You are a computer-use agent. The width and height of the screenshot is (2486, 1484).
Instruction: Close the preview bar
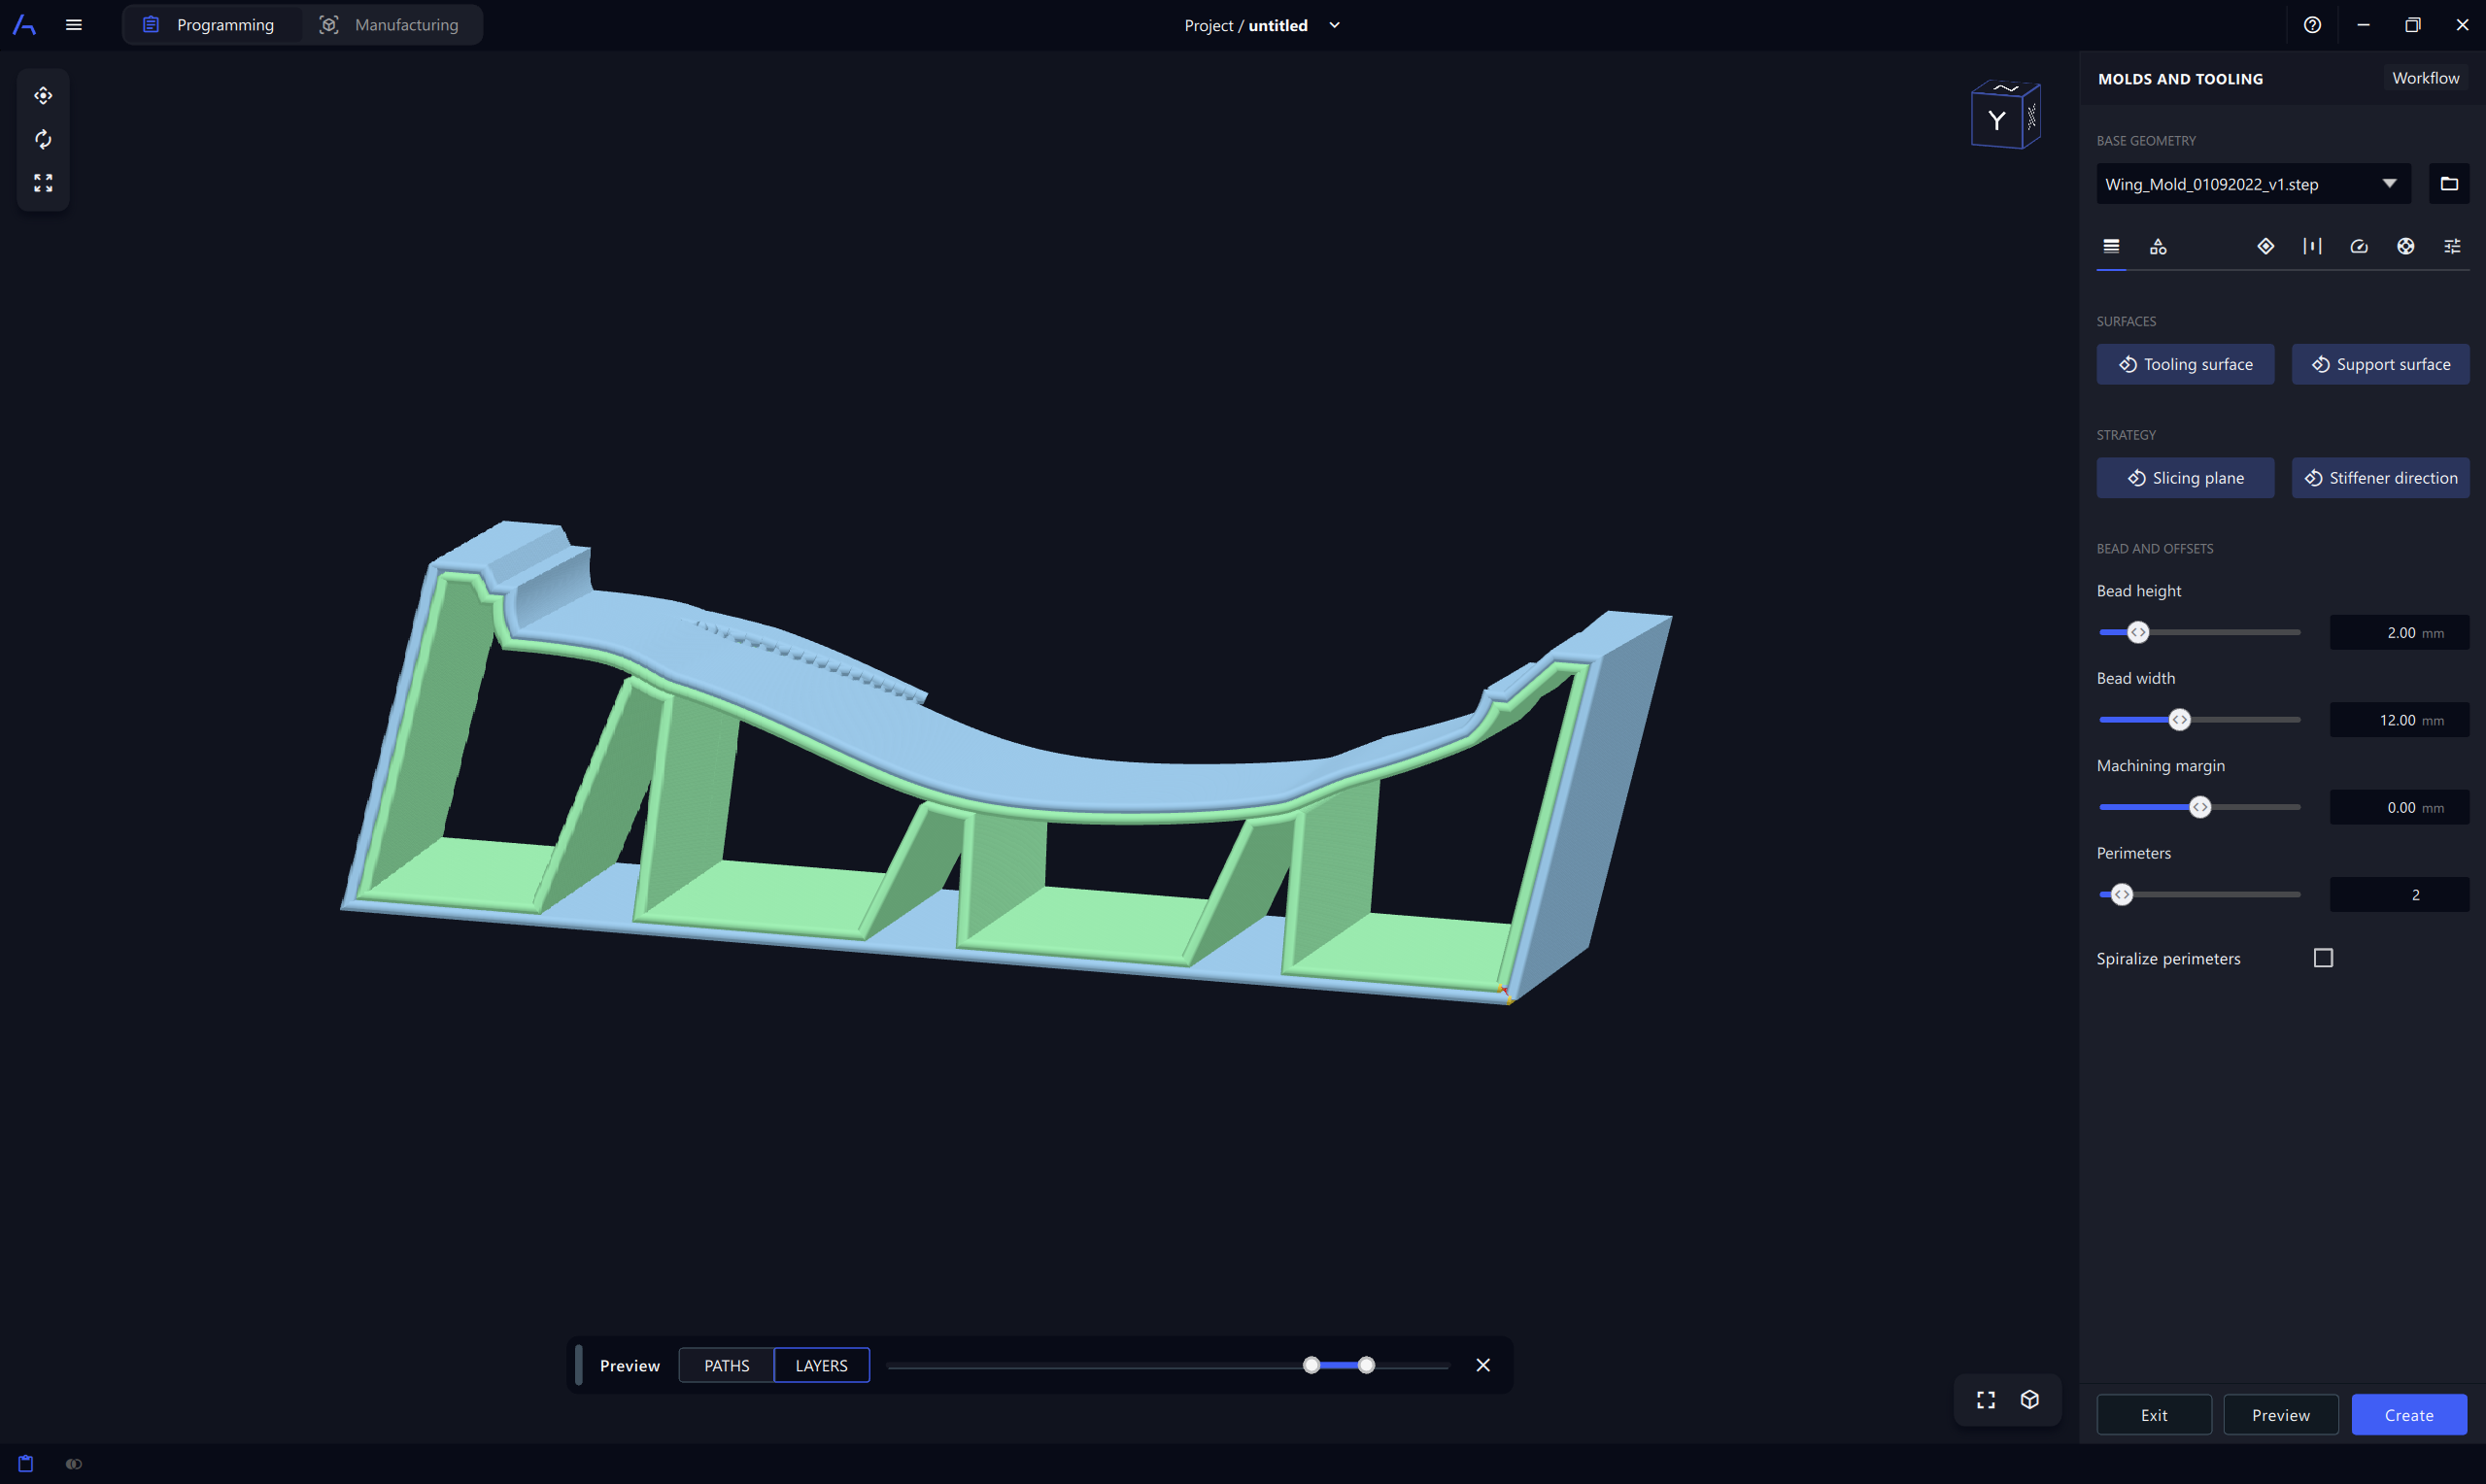coord(1483,1365)
